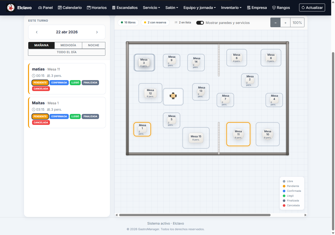Open Calendario from the navbar
Viewport: 335px width, 235px height.
(70, 8)
